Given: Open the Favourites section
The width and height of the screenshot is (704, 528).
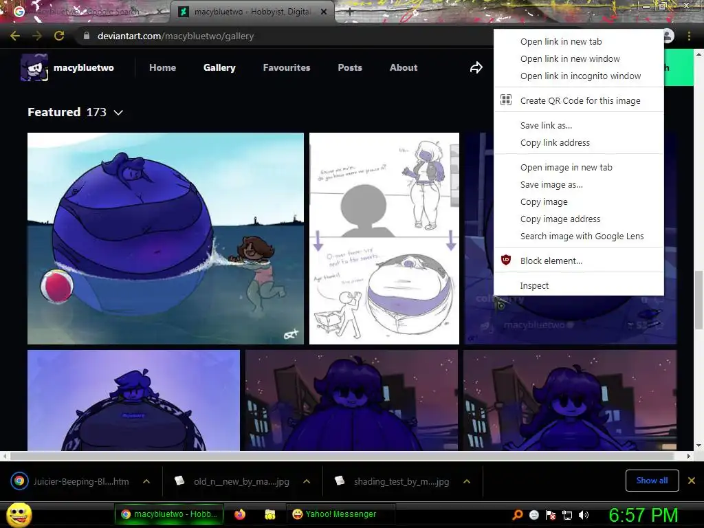Looking at the screenshot, I should tap(287, 67).
